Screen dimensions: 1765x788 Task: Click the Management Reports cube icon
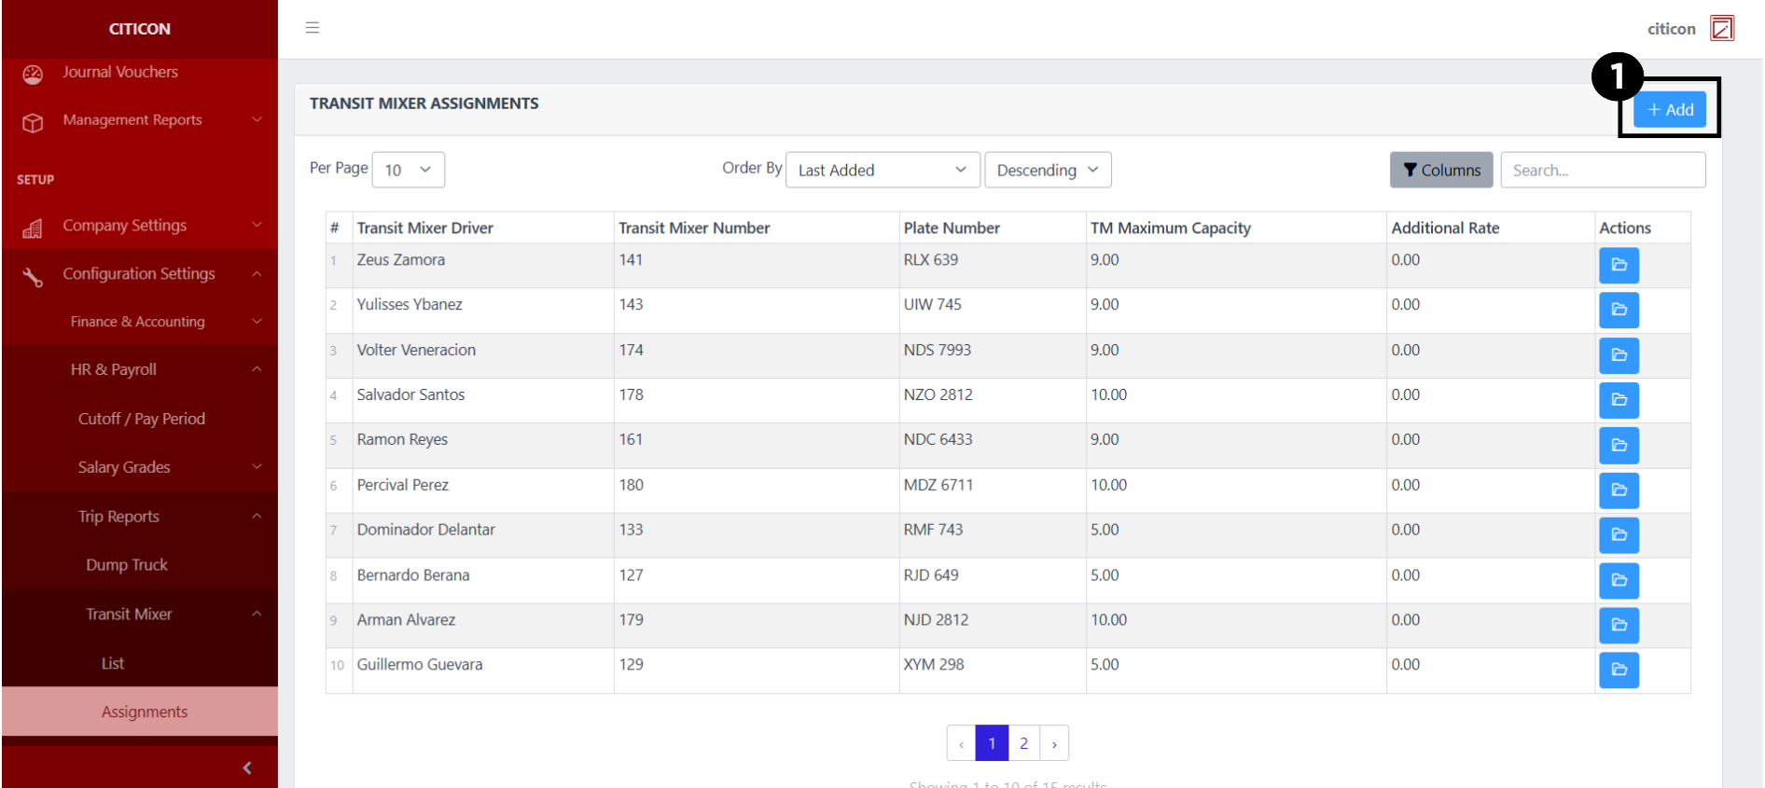33,122
